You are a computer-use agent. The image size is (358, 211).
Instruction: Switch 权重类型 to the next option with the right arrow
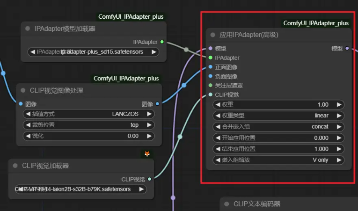339,116
